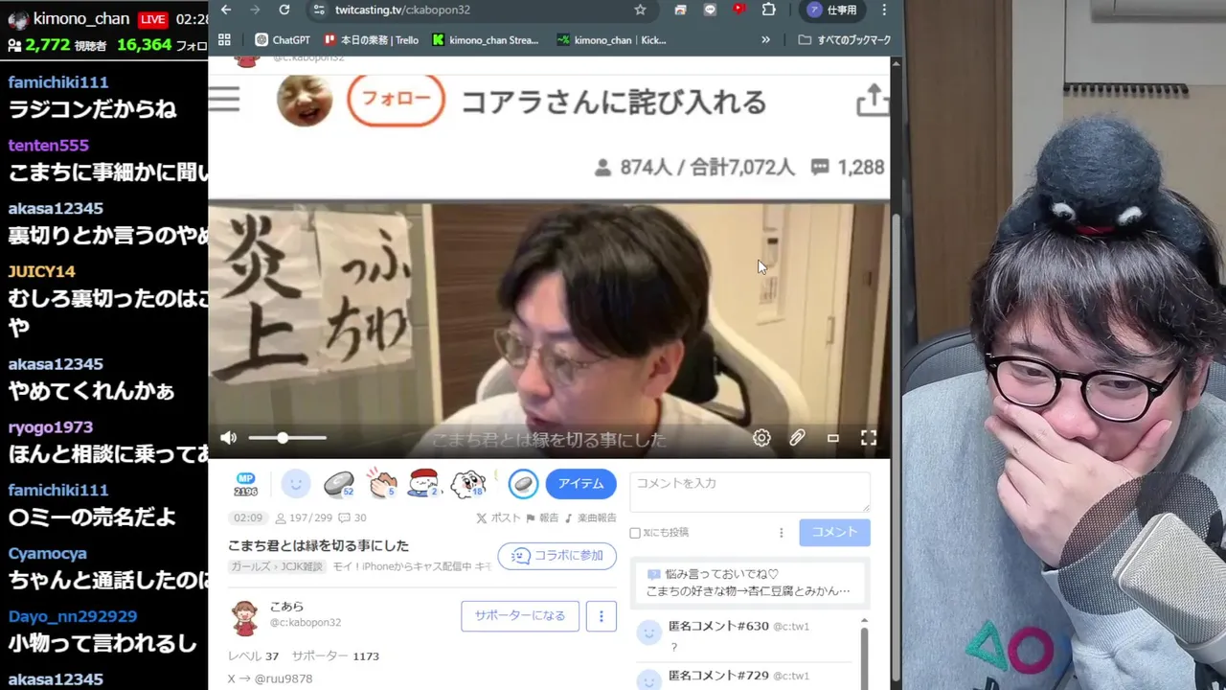Click the Dayo_nn292929 username in chat
The image size is (1226, 690).
tap(72, 616)
